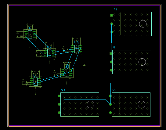Click the mounting hole circle in Q4
Image resolution: width=166 pixels, height=130 pixels.
tap(90, 104)
